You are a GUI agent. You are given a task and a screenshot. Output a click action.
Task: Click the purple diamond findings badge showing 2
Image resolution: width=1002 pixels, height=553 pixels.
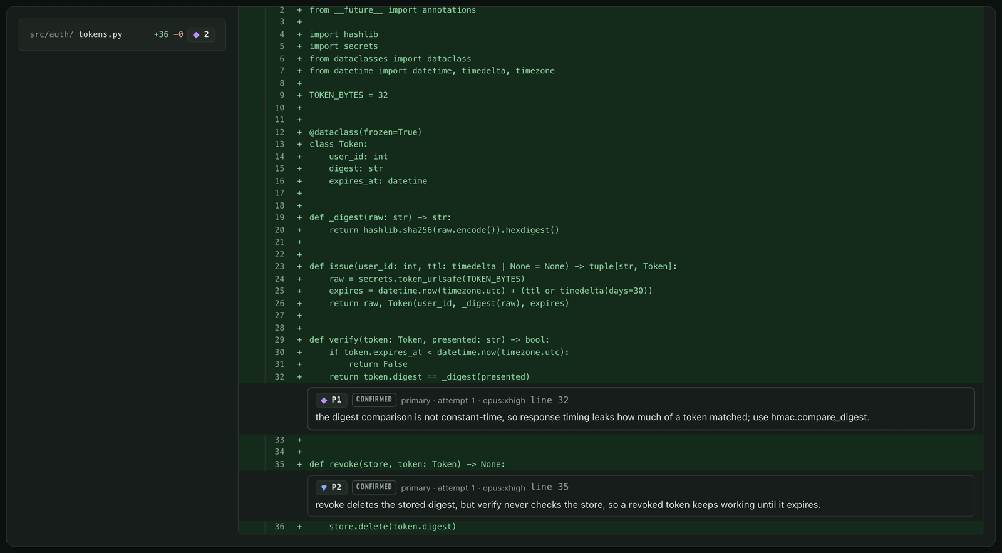click(201, 34)
